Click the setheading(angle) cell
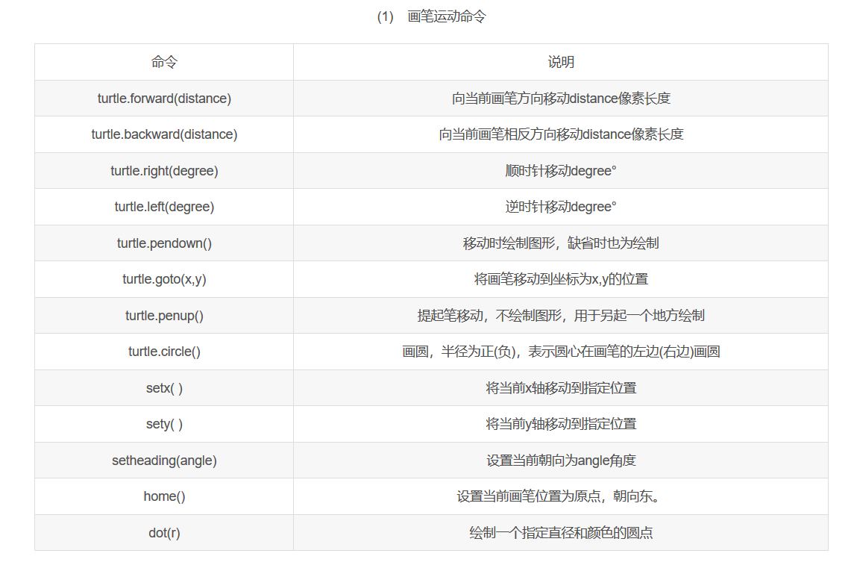 pyautogui.click(x=164, y=461)
